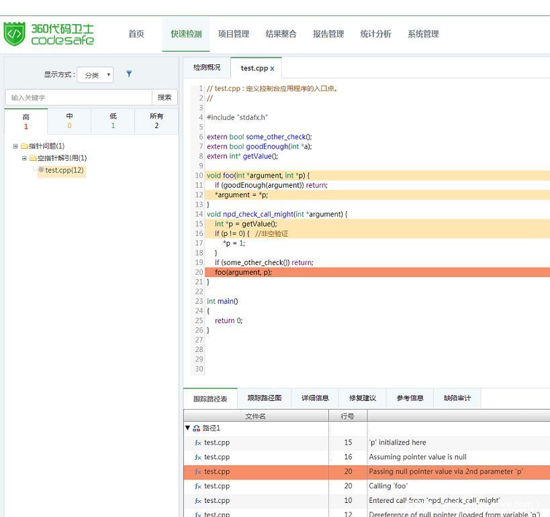This screenshot has height=517, width=550.
Task: Open the 系统管理 menu item
Action: tap(423, 34)
